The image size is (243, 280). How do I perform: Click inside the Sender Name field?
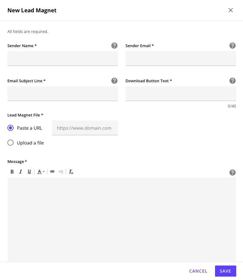coord(63,58)
